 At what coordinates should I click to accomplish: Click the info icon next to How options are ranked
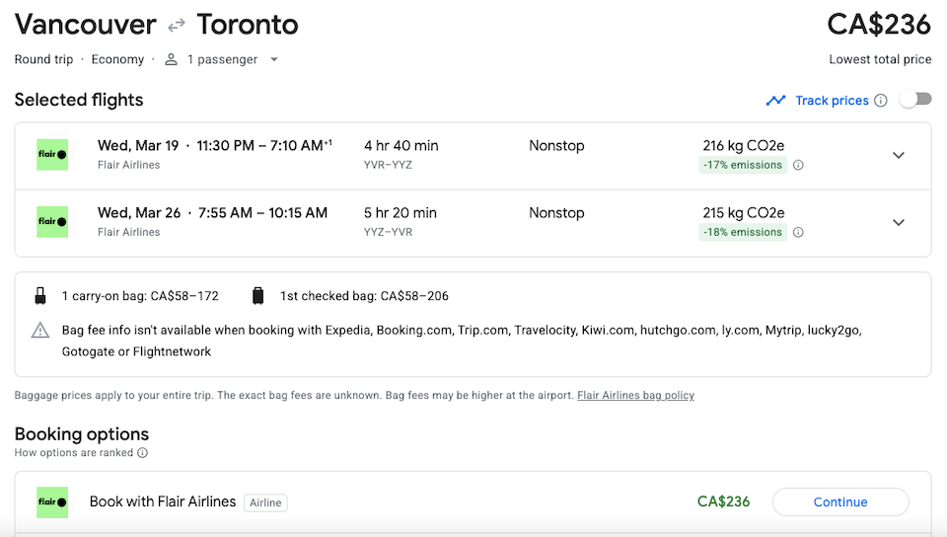142,453
